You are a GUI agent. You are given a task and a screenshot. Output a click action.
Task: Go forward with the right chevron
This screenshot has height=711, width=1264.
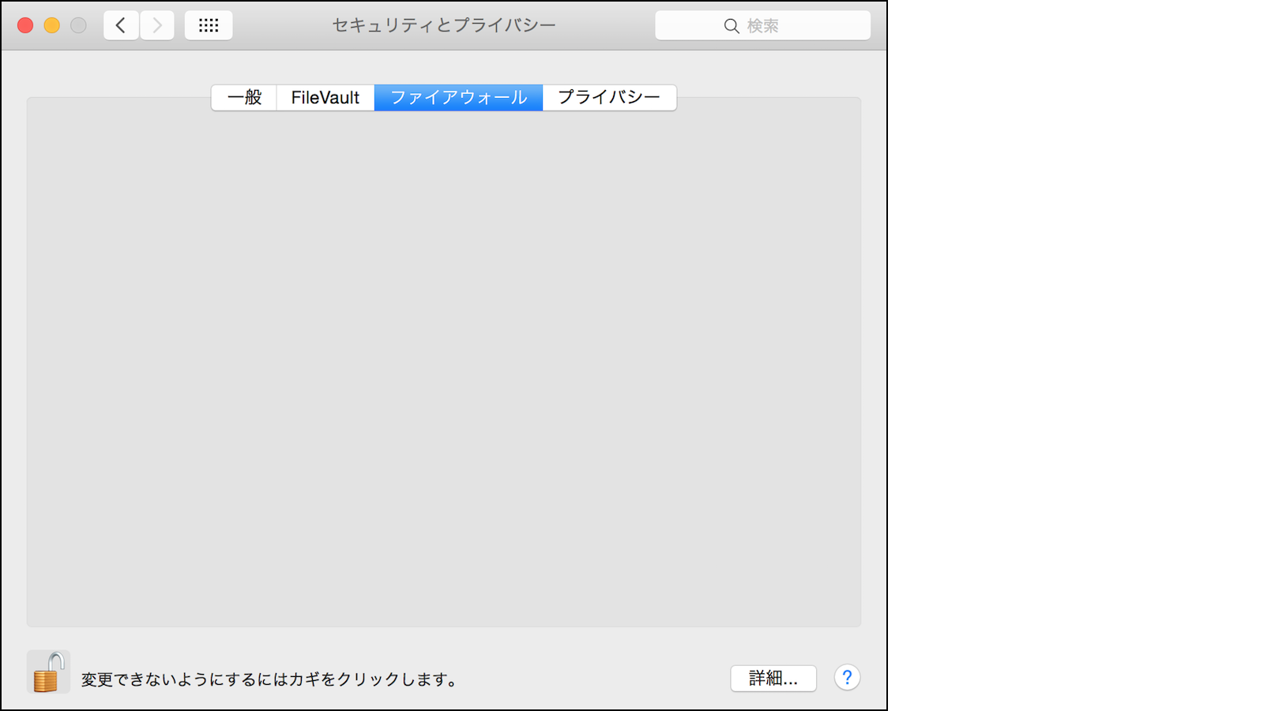click(x=157, y=26)
